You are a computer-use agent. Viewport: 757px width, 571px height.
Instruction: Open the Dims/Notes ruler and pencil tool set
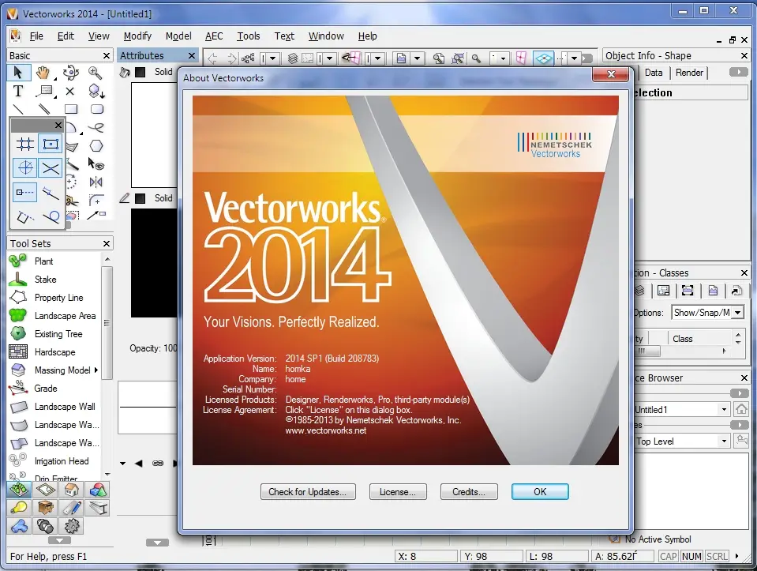tap(72, 508)
